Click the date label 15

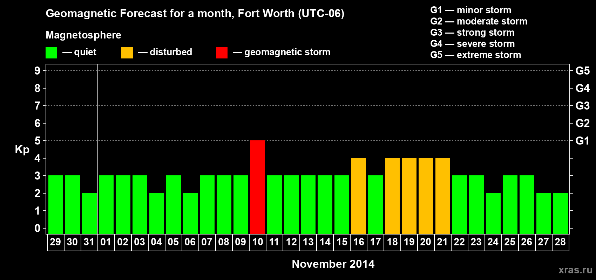pos(342,242)
